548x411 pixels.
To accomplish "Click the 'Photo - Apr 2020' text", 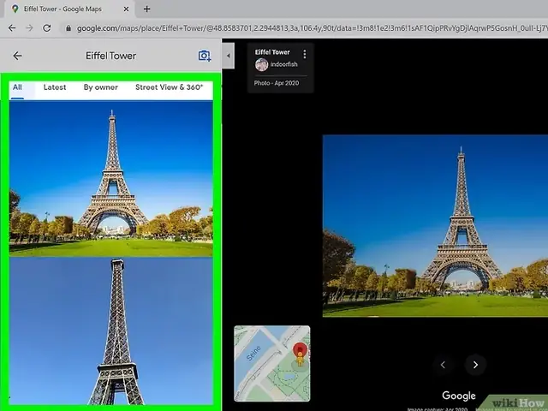I will pos(277,83).
